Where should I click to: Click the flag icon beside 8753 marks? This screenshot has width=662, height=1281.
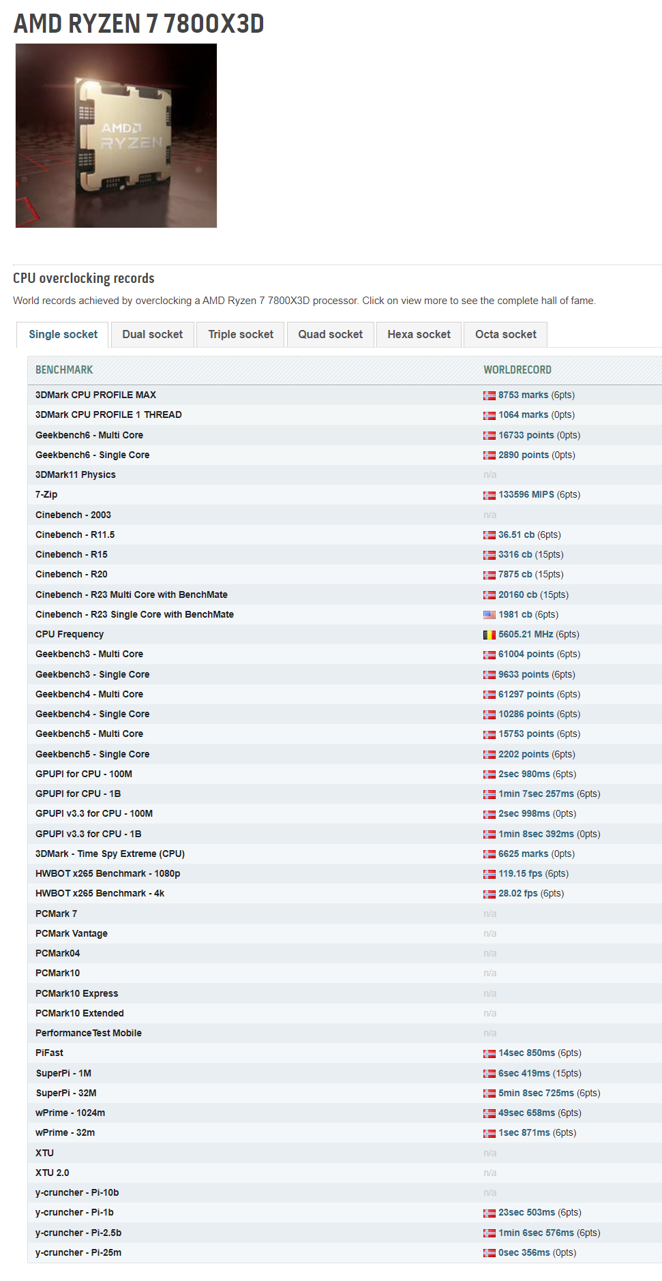pyautogui.click(x=490, y=395)
